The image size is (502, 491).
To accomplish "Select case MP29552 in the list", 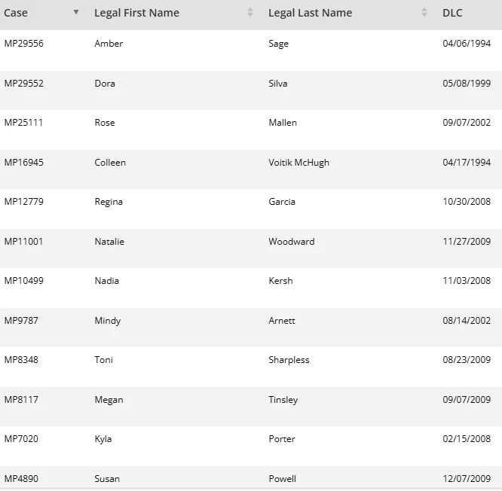I will pyautogui.click(x=24, y=84).
